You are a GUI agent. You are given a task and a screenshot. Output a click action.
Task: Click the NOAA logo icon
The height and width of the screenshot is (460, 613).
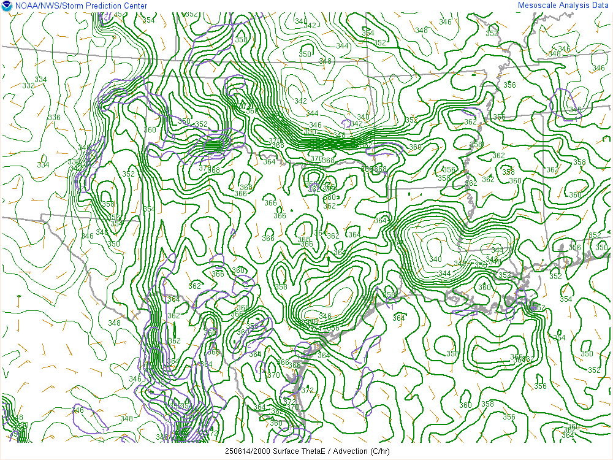coord(6,6)
